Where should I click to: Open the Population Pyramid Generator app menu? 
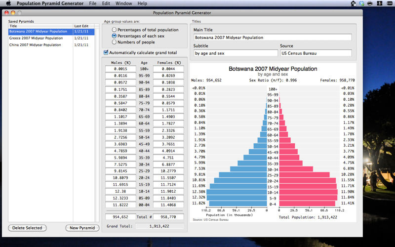coord(50,3)
